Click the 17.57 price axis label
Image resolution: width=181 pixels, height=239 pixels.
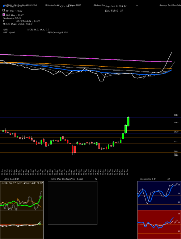[x=176, y=132]
